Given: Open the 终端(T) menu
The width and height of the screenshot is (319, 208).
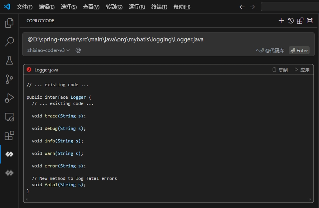Looking at the screenshot, I should click(x=159, y=7).
